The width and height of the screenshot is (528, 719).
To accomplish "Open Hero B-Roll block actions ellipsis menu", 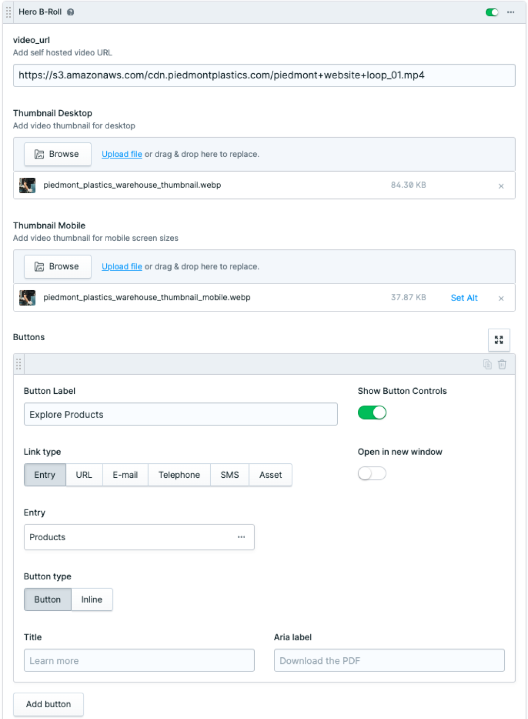I will pos(510,12).
